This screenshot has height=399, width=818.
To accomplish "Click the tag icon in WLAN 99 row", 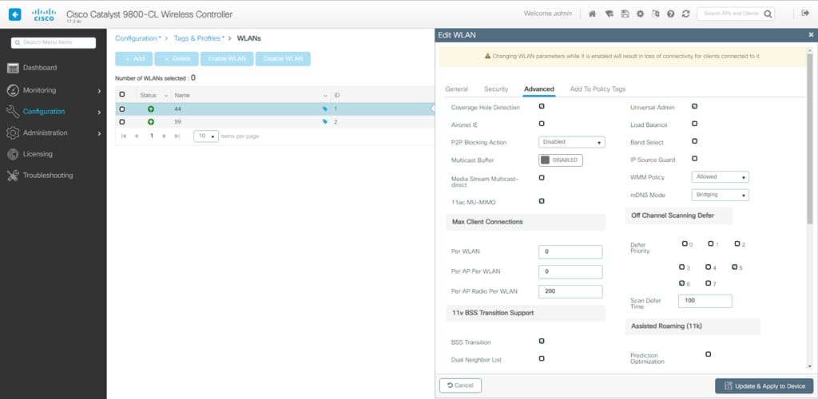I will (x=325, y=122).
